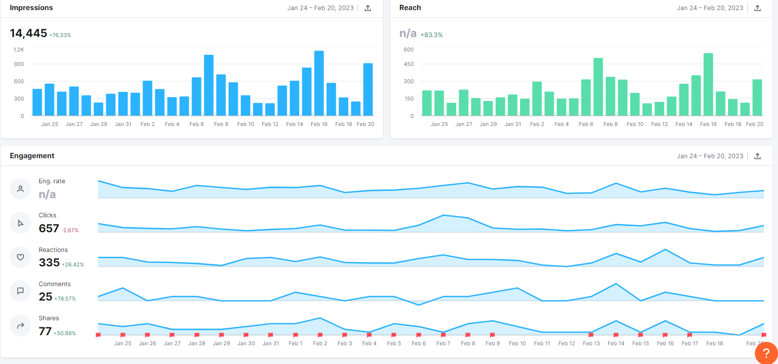Click the +26.42% reactions change
Screen dimensions: 778x364
[73, 265]
